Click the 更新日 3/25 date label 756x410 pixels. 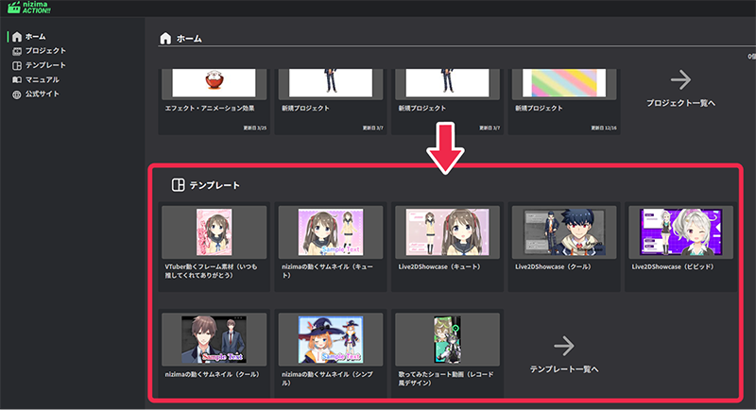click(x=254, y=128)
